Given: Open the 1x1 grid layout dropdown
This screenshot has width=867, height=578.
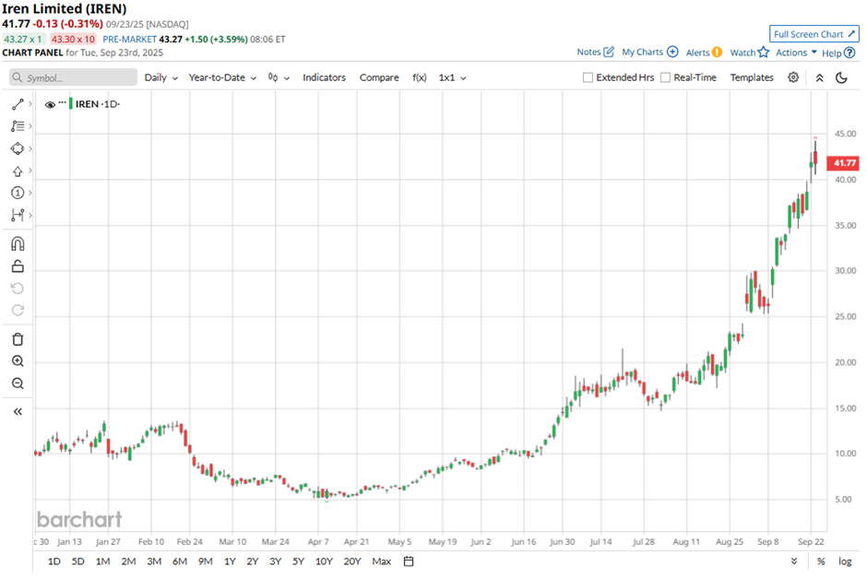Looking at the screenshot, I should point(452,78).
